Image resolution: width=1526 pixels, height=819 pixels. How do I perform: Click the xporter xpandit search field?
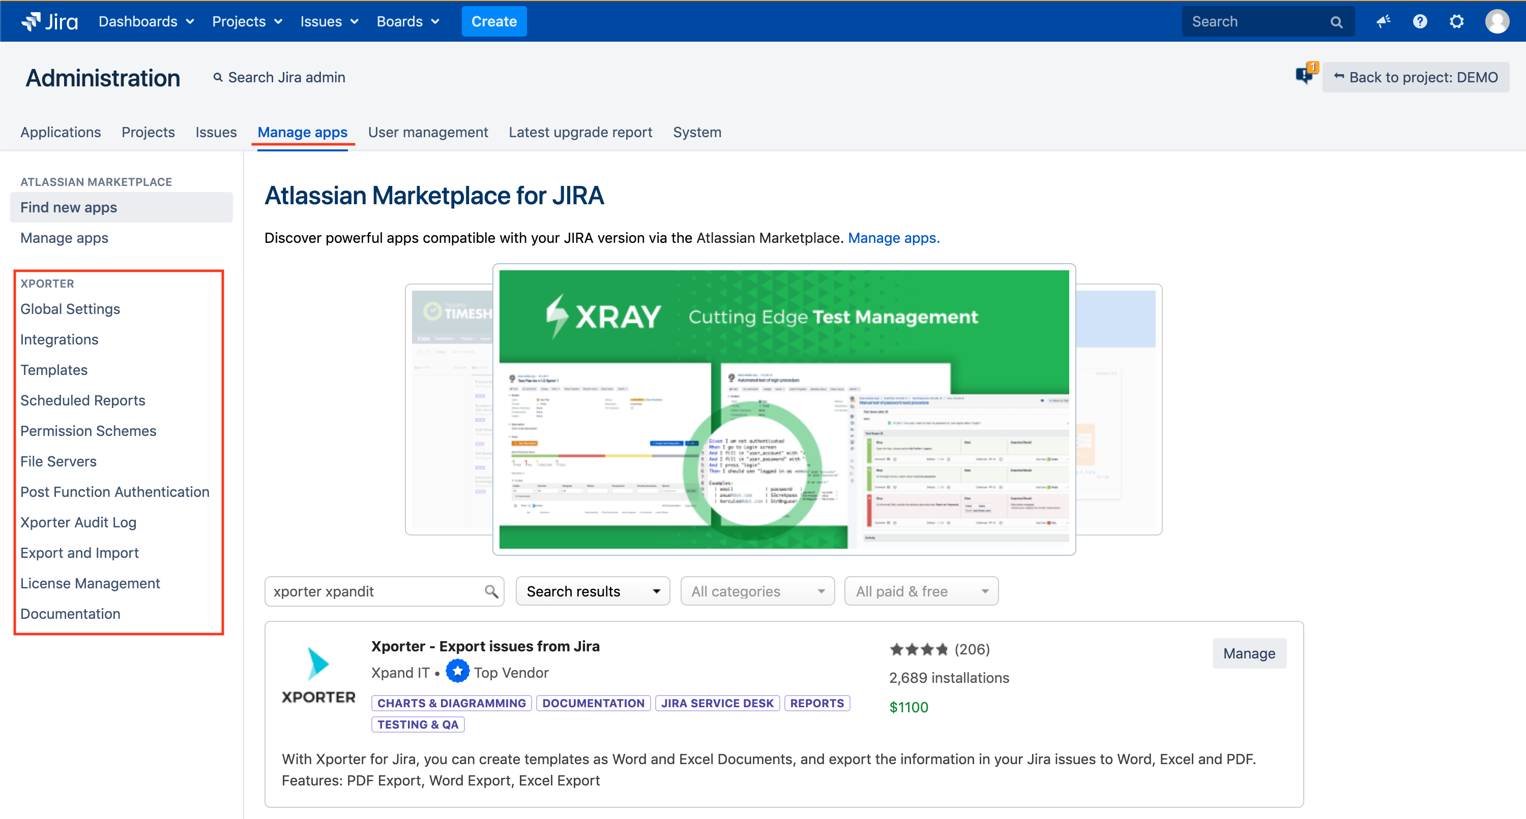pyautogui.click(x=376, y=591)
